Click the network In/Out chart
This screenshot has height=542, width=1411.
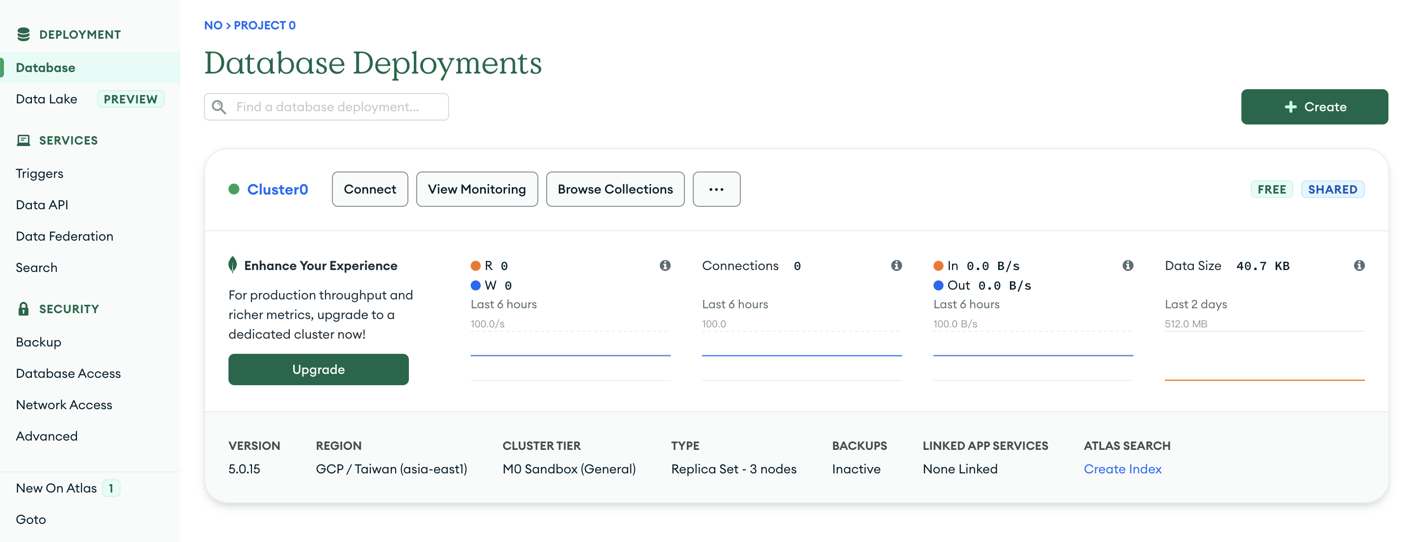coord(1033,355)
